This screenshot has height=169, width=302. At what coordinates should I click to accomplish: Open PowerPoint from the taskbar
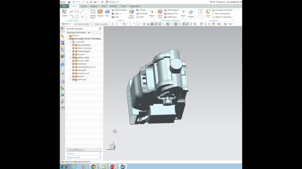[113, 167]
